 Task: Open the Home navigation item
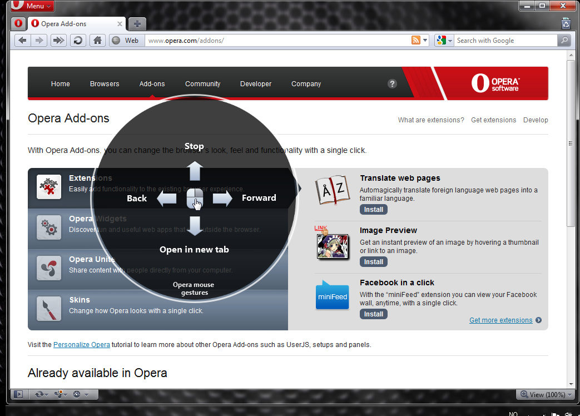[x=60, y=84]
